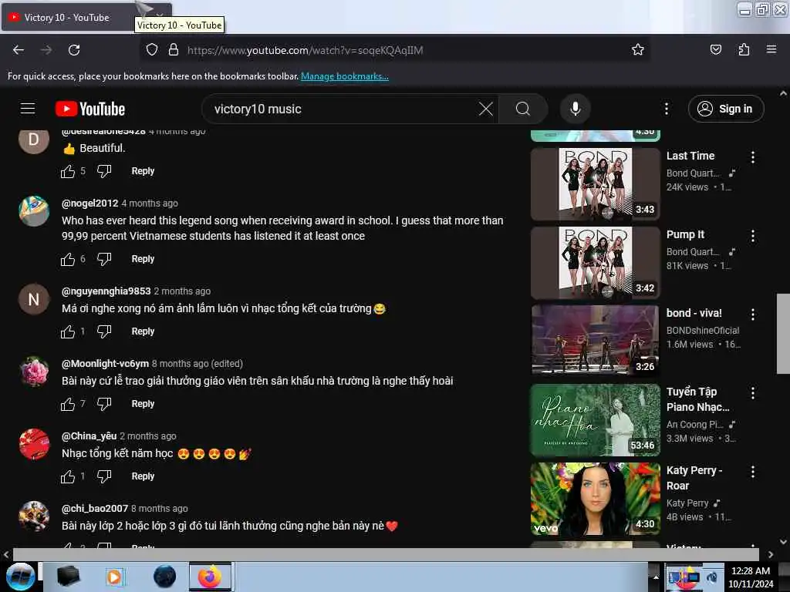Click the Sign in button
Viewport: 790px width, 592px height.
point(726,109)
